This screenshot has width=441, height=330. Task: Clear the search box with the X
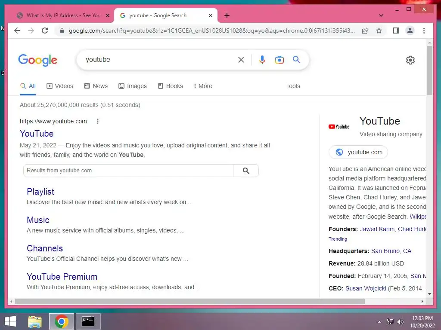tap(241, 59)
